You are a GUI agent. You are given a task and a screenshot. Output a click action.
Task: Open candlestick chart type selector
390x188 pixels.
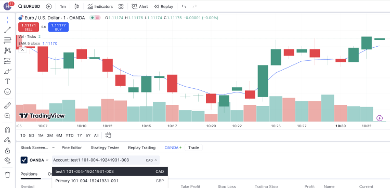76,6
